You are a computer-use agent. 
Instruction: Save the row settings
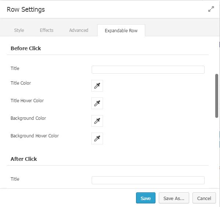coord(146,198)
